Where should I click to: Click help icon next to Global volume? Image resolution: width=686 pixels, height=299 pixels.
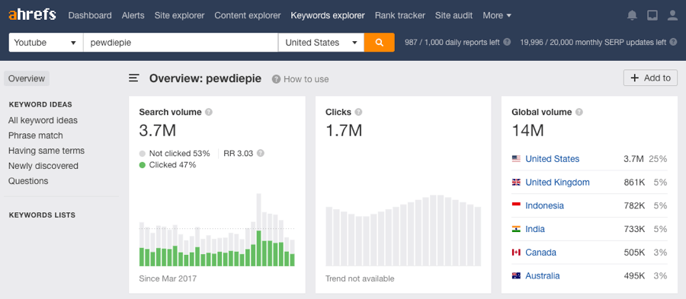tap(579, 112)
